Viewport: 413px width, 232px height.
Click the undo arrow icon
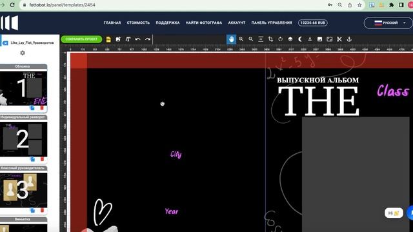[x=137, y=39]
